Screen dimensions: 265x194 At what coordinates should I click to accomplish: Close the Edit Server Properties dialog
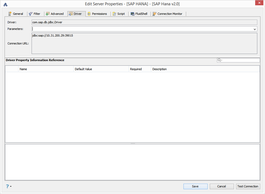[259, 3]
